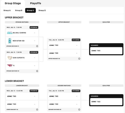
Task: Open info icon for Opening Matches #1
Action: (37, 46)
